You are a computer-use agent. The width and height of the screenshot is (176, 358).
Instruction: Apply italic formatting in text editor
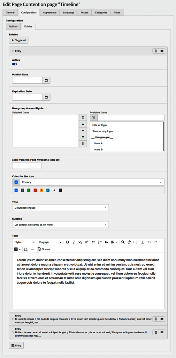[74, 242]
